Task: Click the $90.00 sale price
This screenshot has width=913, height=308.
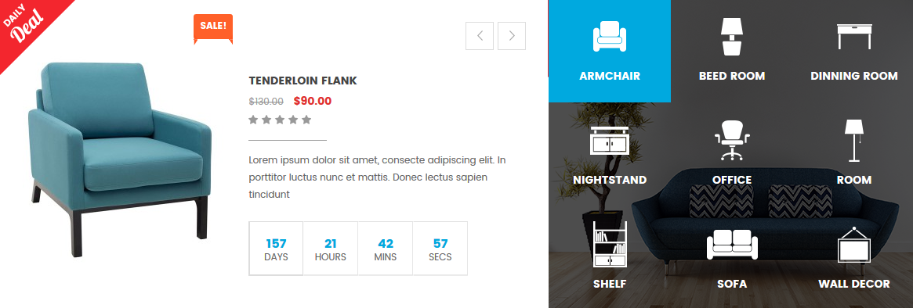Action: (313, 101)
